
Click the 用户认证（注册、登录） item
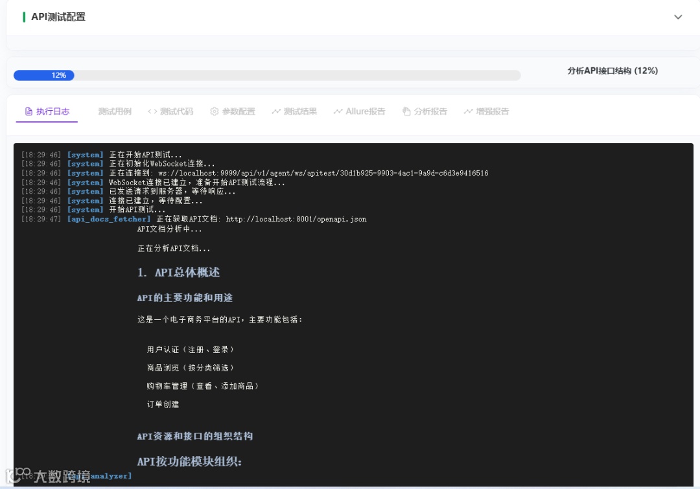coord(190,349)
